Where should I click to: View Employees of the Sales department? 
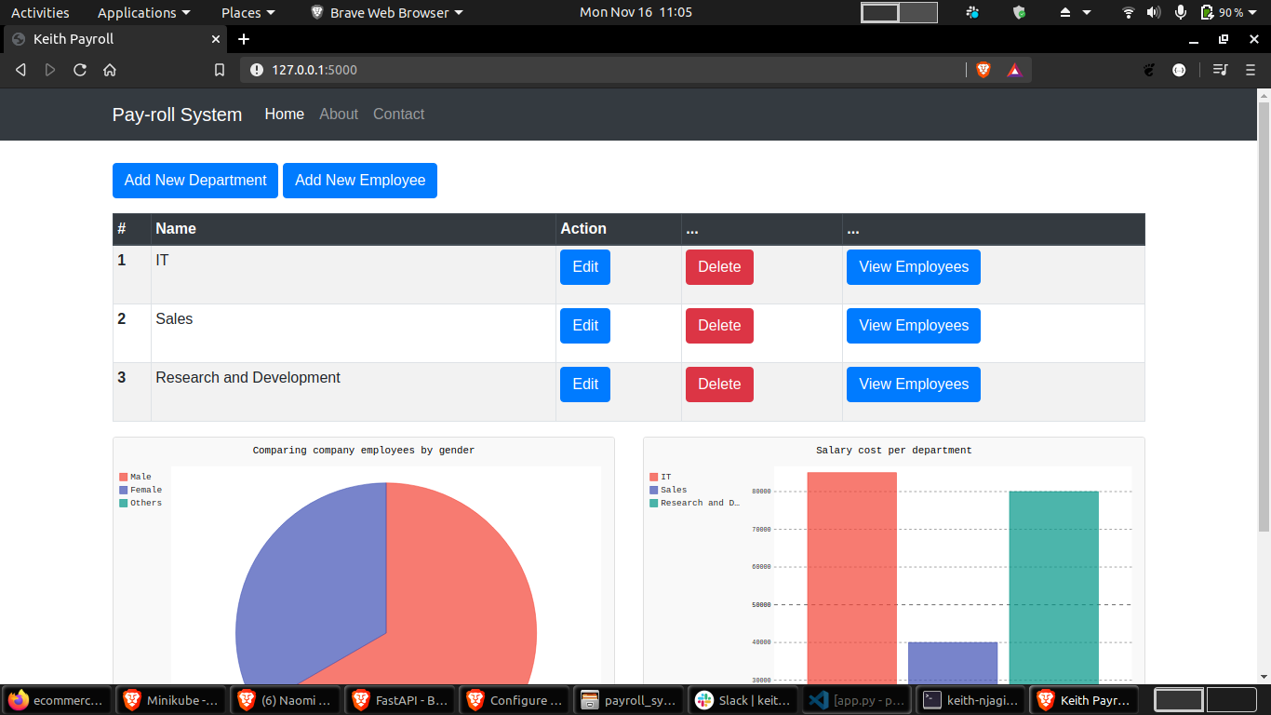(x=914, y=326)
